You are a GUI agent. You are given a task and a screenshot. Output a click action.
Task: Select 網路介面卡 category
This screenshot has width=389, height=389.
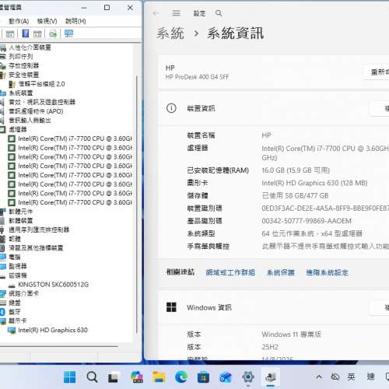click(24, 293)
